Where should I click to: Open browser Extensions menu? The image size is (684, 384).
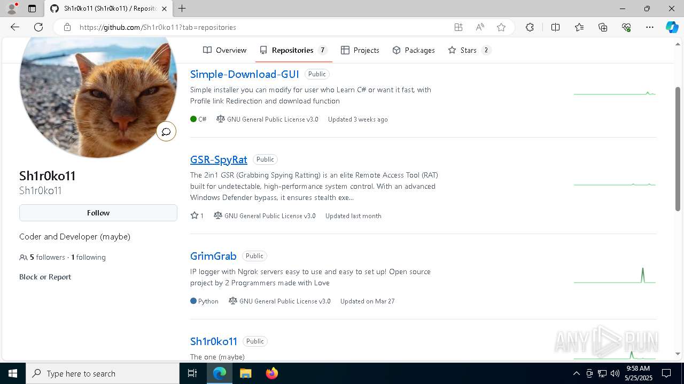pyautogui.click(x=530, y=27)
